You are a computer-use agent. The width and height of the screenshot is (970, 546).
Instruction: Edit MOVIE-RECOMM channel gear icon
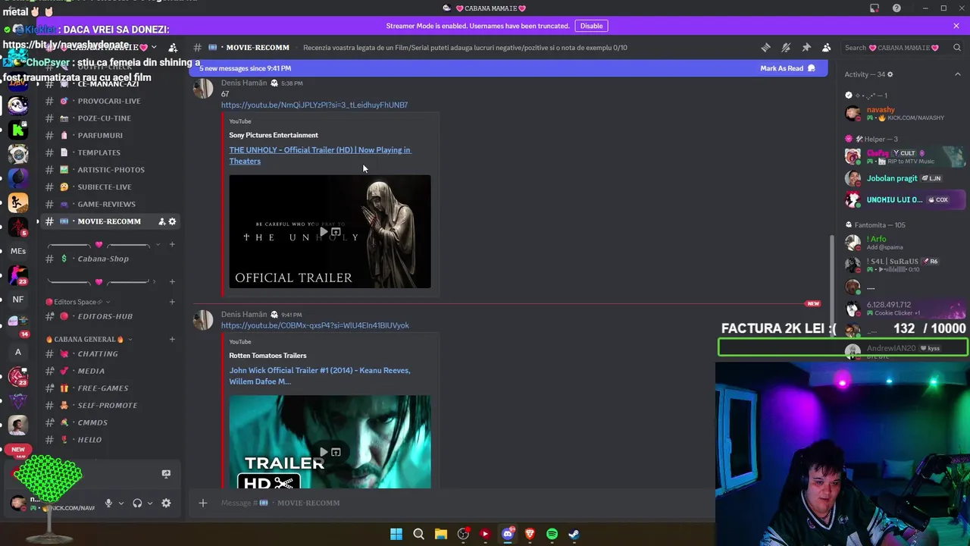pos(172,221)
